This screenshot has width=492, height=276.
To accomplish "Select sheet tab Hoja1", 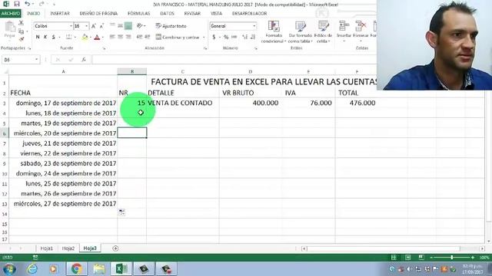I will [x=46, y=248].
